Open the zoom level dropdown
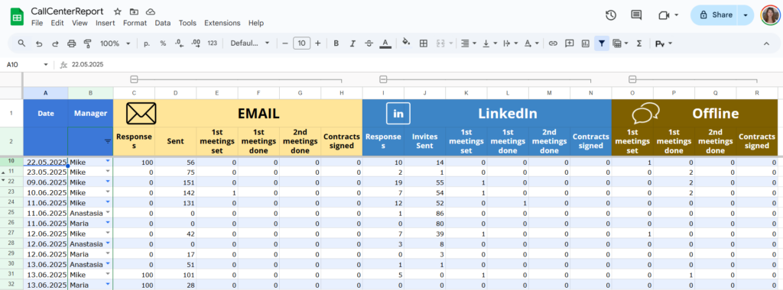Viewport: 783px width, 290px height. pos(115,43)
